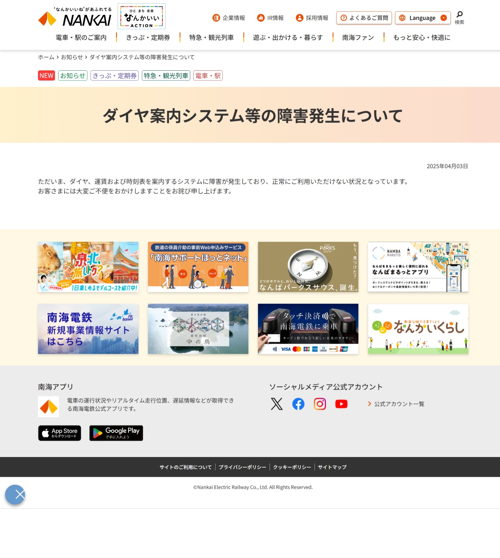Open なんかいくらし banner
Image resolution: width=500 pixels, height=558 pixels.
point(418,329)
